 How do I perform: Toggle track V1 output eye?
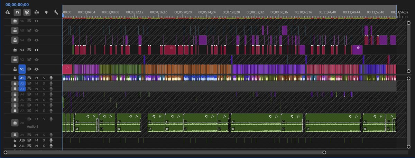36,69
